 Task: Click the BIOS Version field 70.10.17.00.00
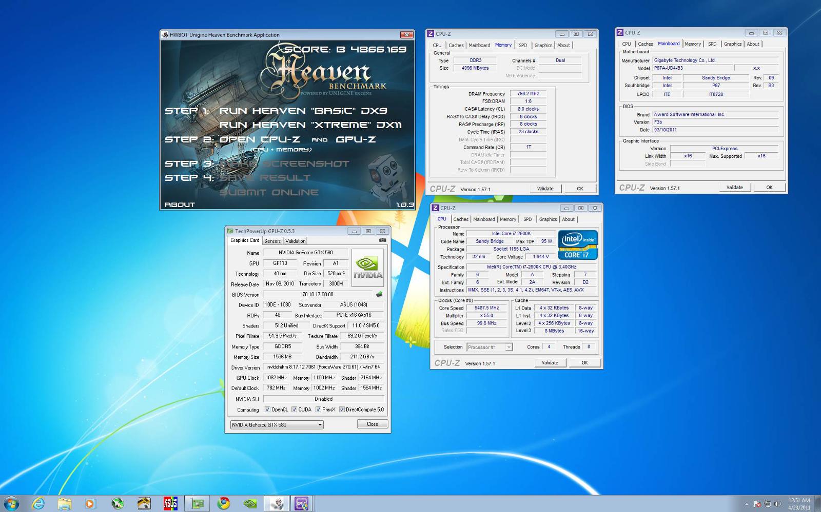(x=318, y=295)
